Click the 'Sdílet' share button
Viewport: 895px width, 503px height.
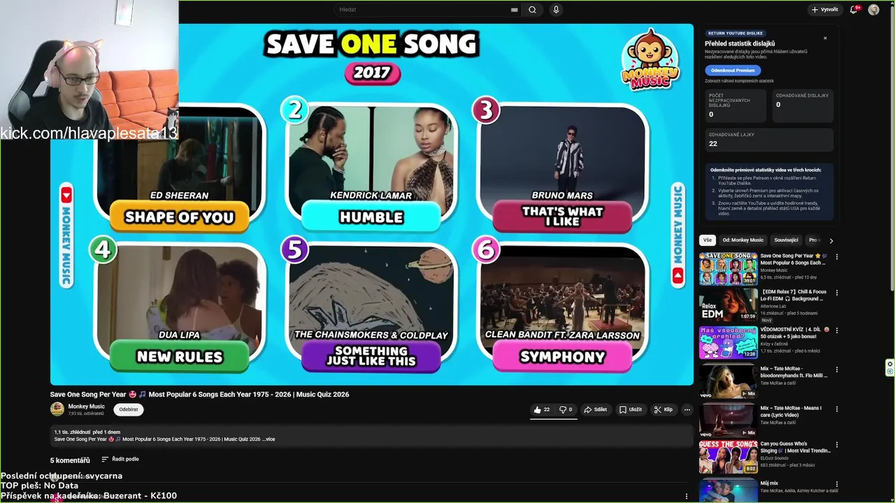tap(596, 409)
